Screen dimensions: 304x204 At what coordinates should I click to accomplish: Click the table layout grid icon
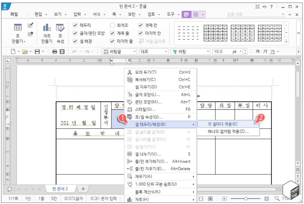click(196, 15)
